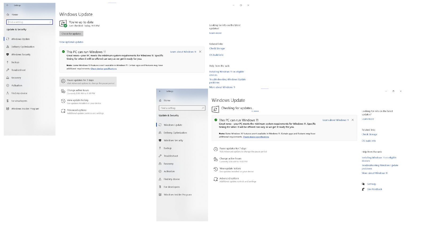The image size is (427, 233).
Task: Open More about Windows 11 link, first window
Action: pyautogui.click(x=222, y=87)
